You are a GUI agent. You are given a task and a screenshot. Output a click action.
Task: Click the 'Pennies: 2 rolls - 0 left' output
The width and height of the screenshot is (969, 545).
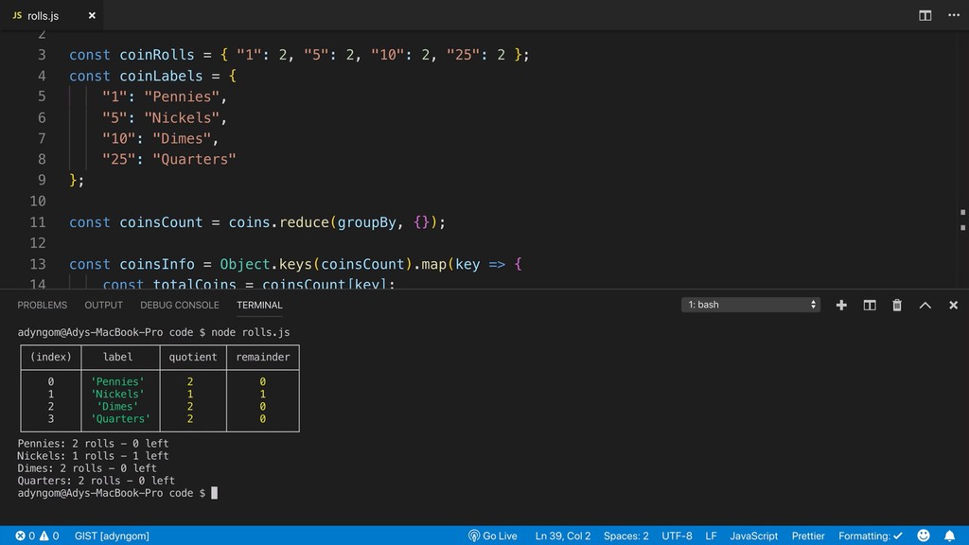[x=93, y=444]
